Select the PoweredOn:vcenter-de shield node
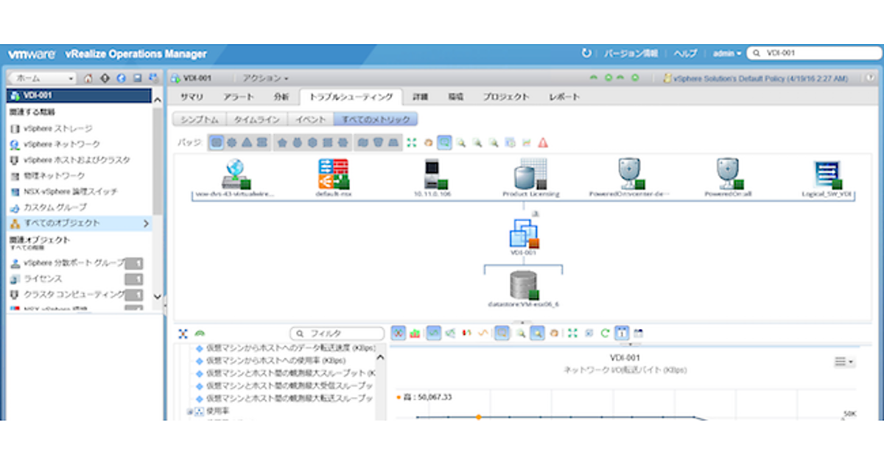 tap(633, 174)
